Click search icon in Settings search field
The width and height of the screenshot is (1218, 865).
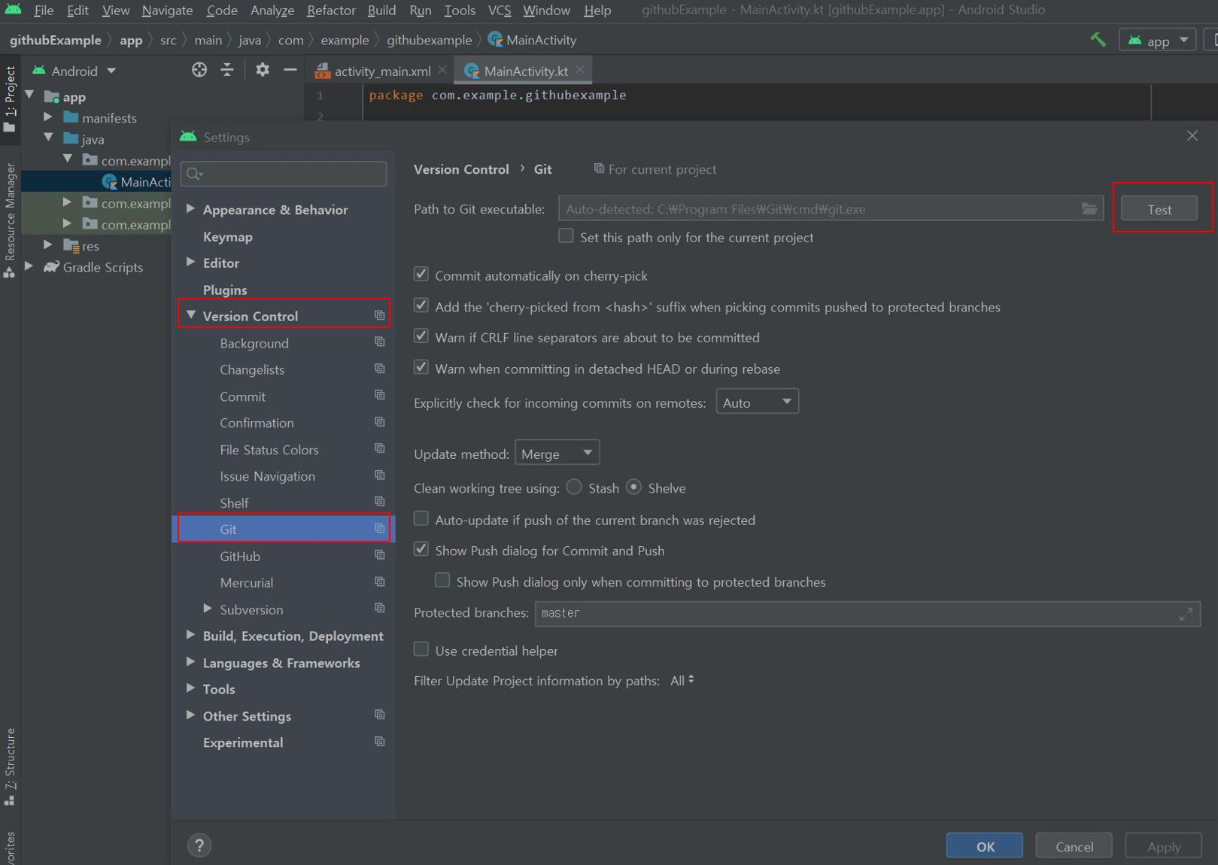click(x=194, y=174)
